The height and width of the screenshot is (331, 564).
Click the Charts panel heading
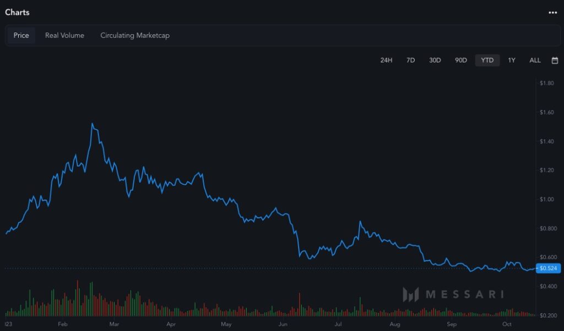click(17, 12)
